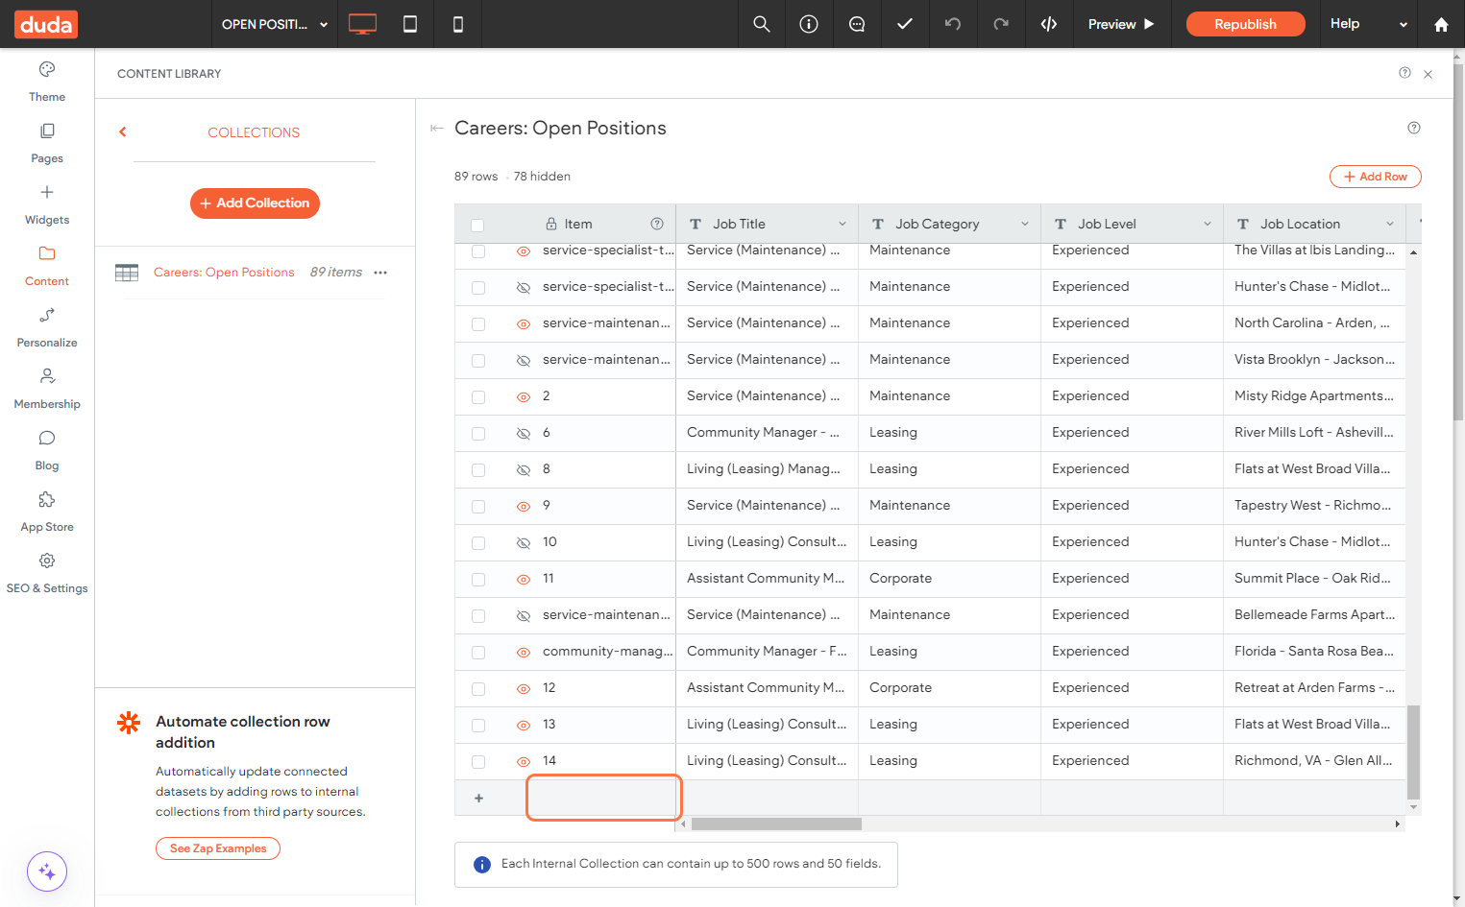This screenshot has height=907, width=1465.
Task: Click the undo arrow
Action: (953, 24)
